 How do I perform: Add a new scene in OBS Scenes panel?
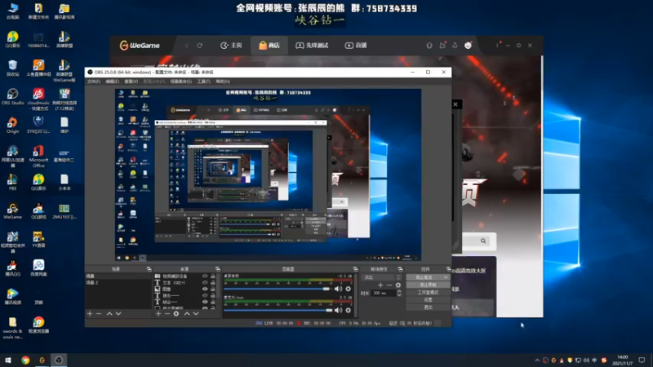pyautogui.click(x=90, y=314)
